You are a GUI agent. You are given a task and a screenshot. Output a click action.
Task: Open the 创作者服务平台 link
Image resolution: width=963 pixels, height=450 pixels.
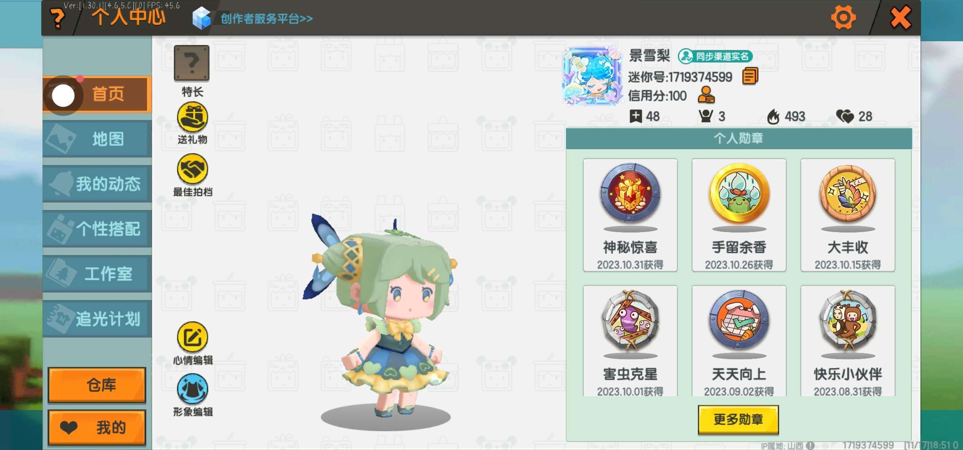[x=266, y=19]
